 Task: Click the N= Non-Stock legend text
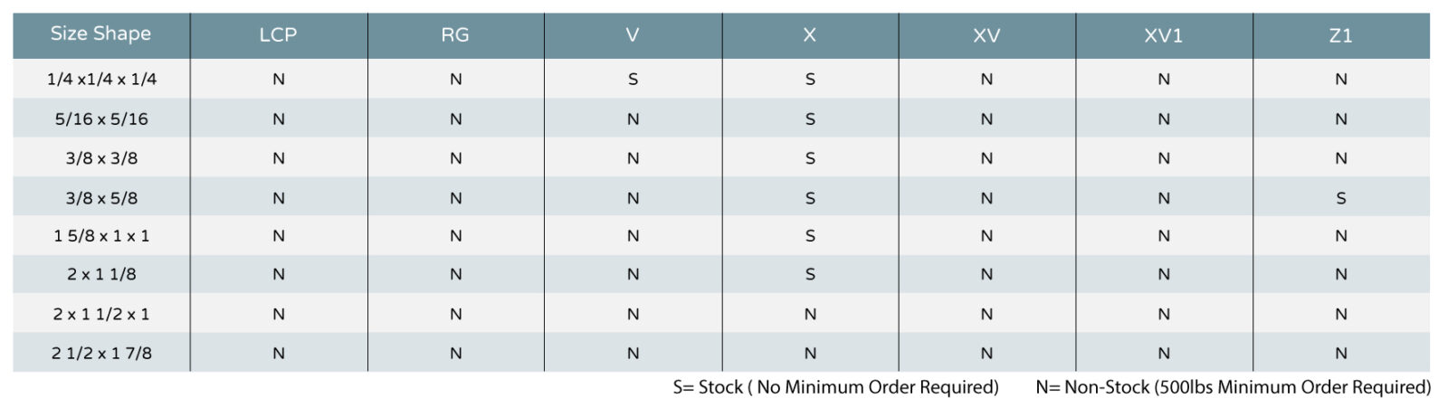coord(1234,387)
